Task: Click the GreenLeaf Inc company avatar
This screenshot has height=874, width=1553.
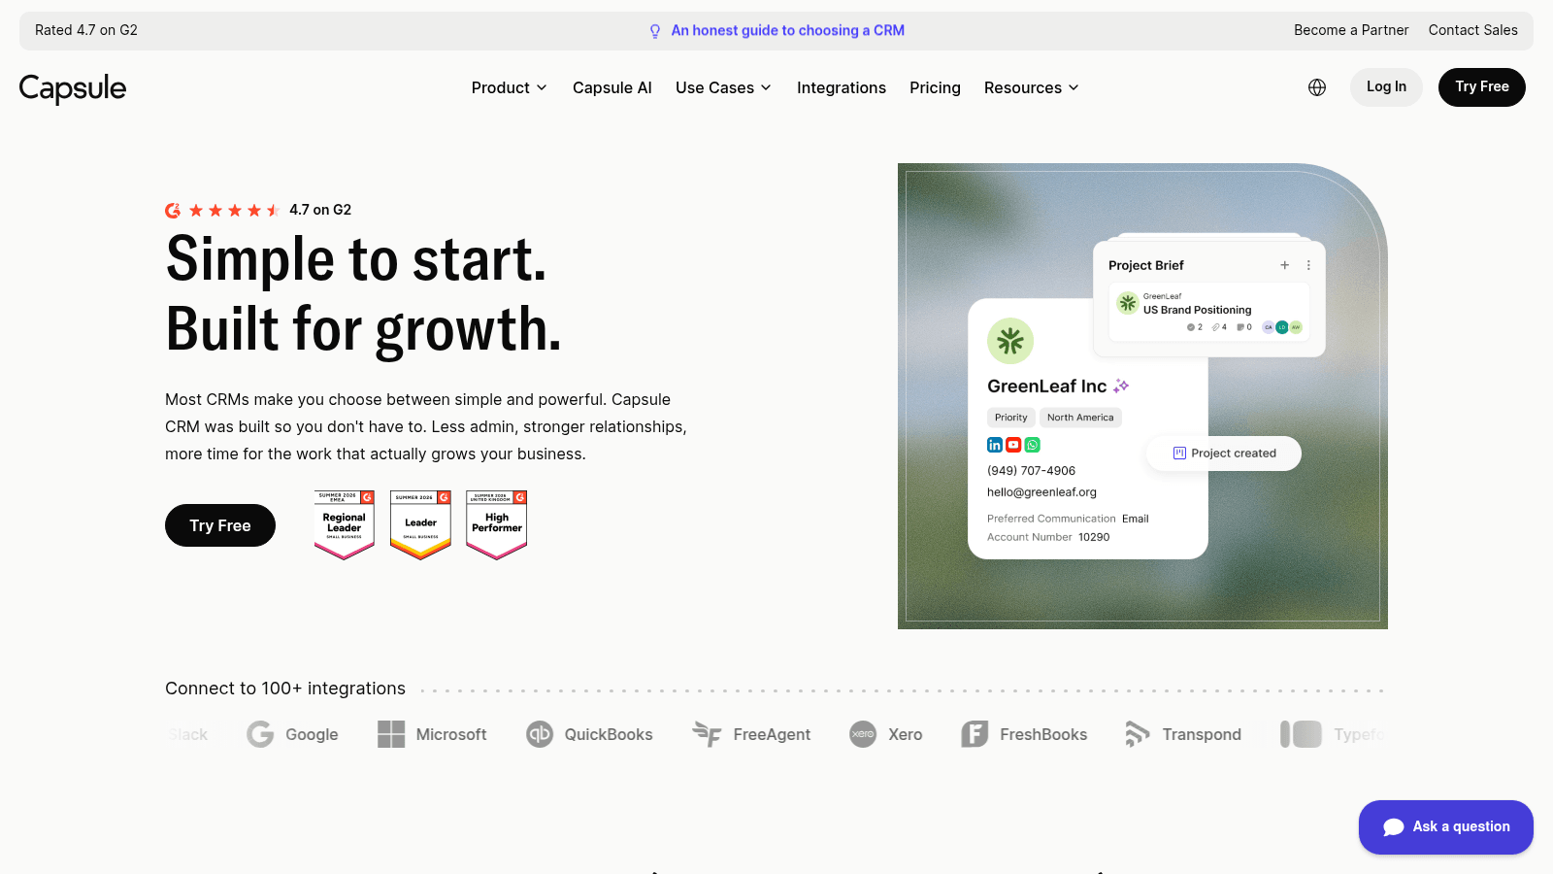Action: (x=1010, y=341)
